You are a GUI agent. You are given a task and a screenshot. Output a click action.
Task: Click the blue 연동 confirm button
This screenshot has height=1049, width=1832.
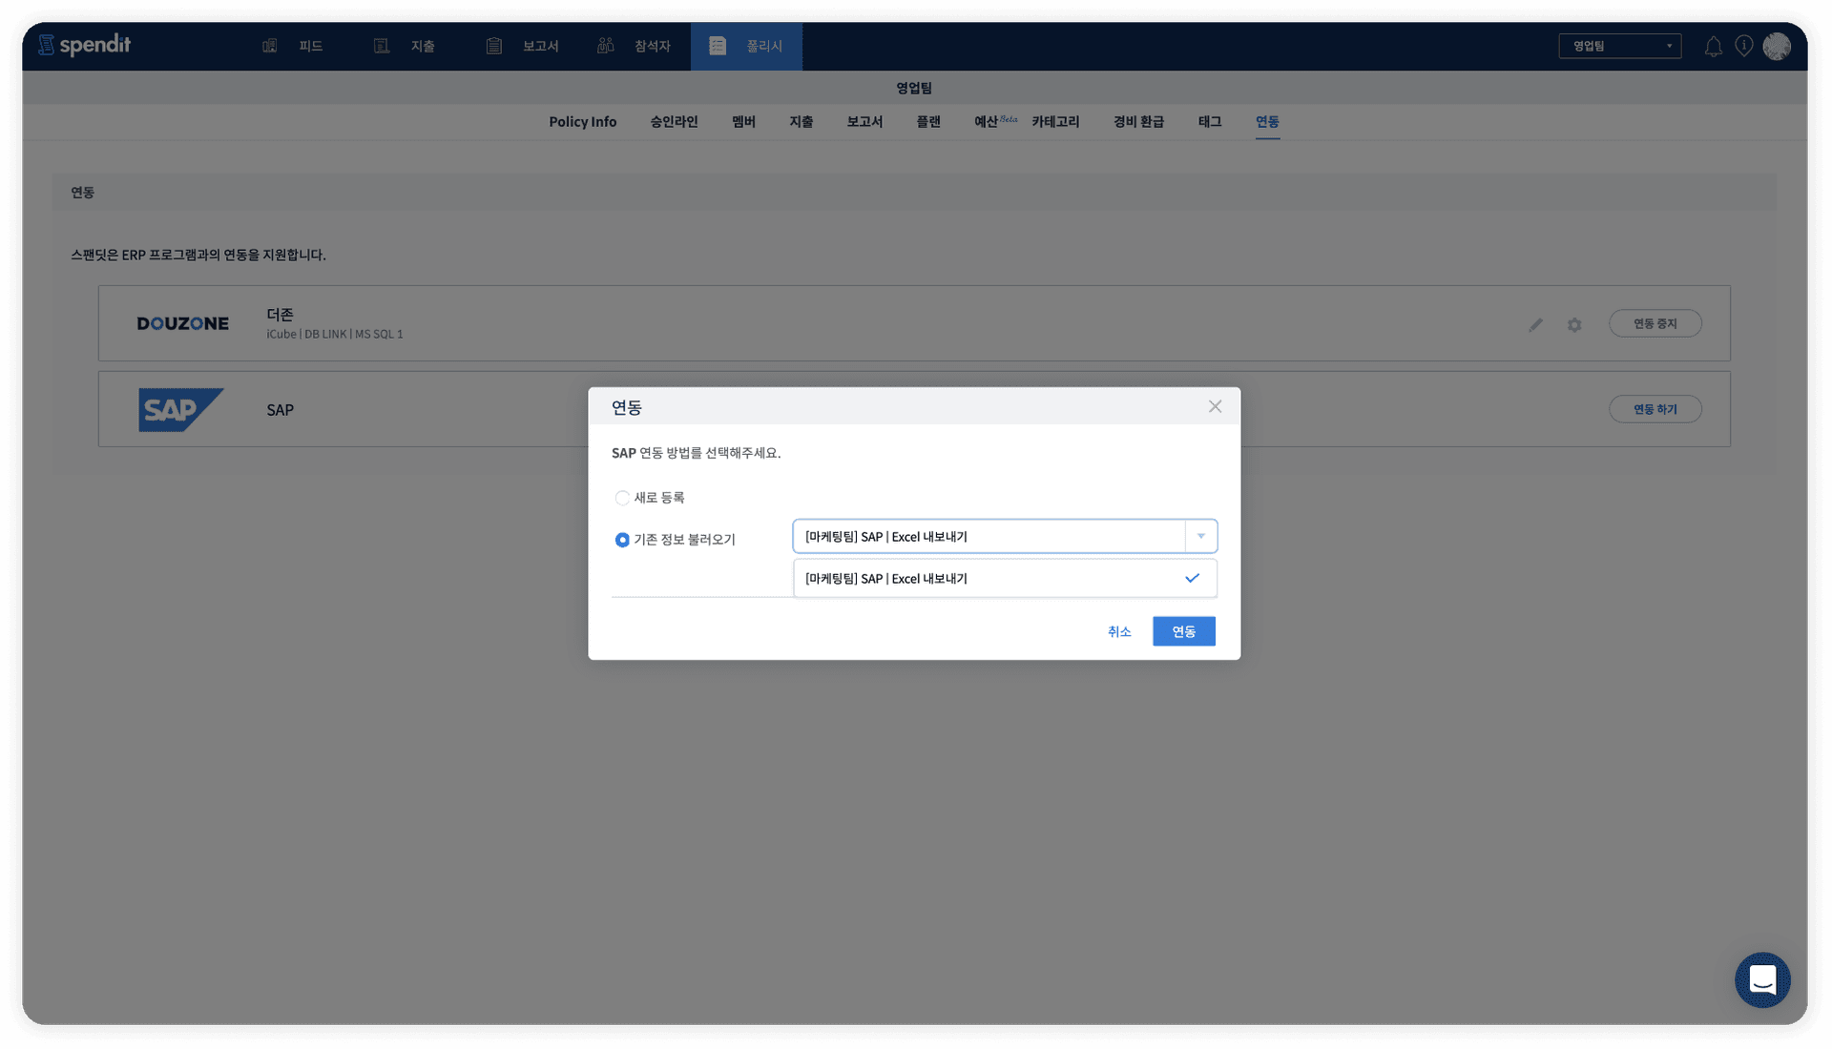tap(1183, 631)
